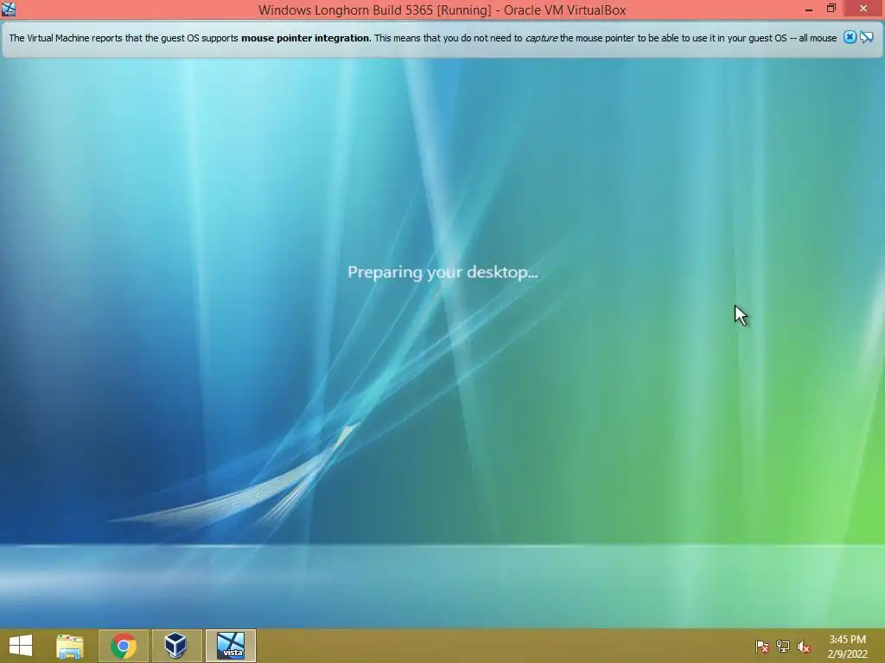Minimize the VirtualBox window

click(x=809, y=9)
